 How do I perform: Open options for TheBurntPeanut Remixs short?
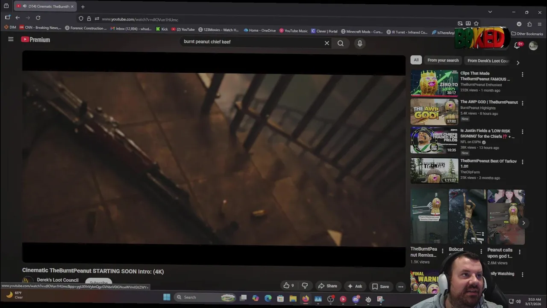pos(443,251)
